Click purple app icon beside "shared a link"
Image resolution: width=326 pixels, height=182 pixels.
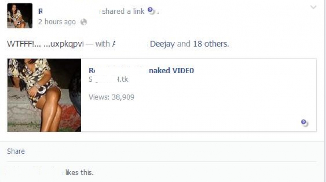click(x=151, y=11)
